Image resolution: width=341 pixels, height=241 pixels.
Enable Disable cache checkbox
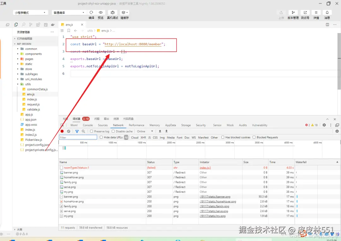pyautogui.click(x=113, y=131)
